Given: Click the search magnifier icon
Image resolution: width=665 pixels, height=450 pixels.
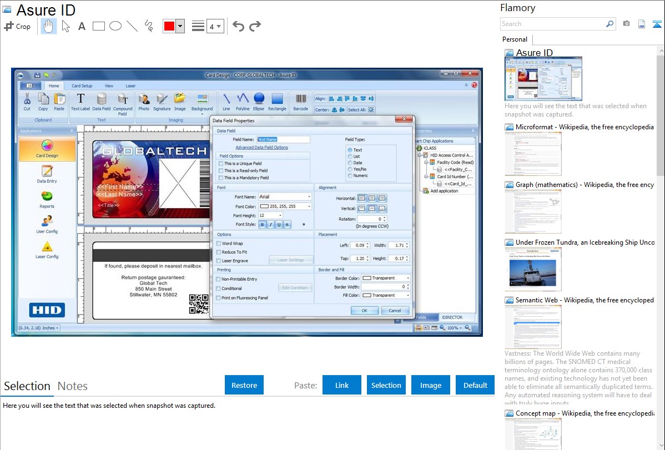Looking at the screenshot, I should [610, 24].
